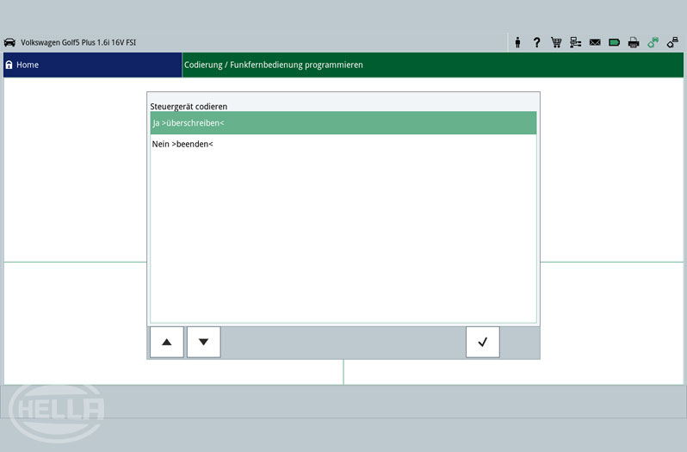687x452 pixels.
Task: Open help via the question mark icon
Action: pos(537,42)
